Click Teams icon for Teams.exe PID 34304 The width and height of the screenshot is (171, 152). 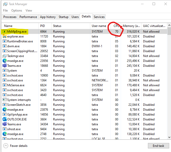click(x=4, y=124)
